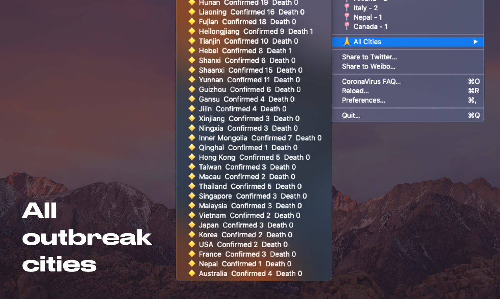Viewport: 500px width, 299px height.
Task: Click the diamond icon beside Gansu
Action: pyautogui.click(x=192, y=99)
